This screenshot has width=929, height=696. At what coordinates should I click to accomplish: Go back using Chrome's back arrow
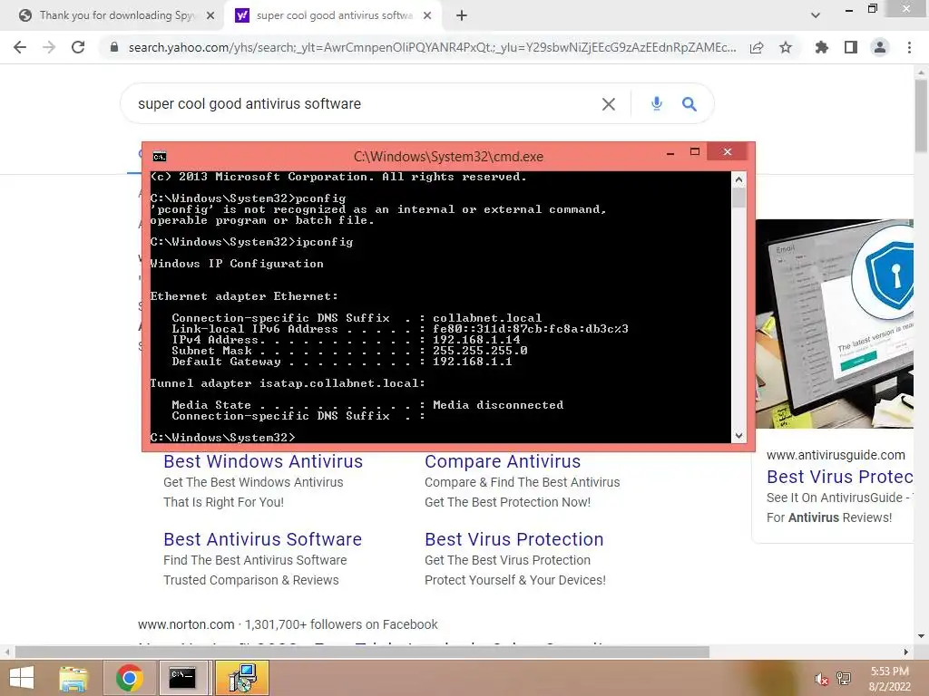pos(20,47)
